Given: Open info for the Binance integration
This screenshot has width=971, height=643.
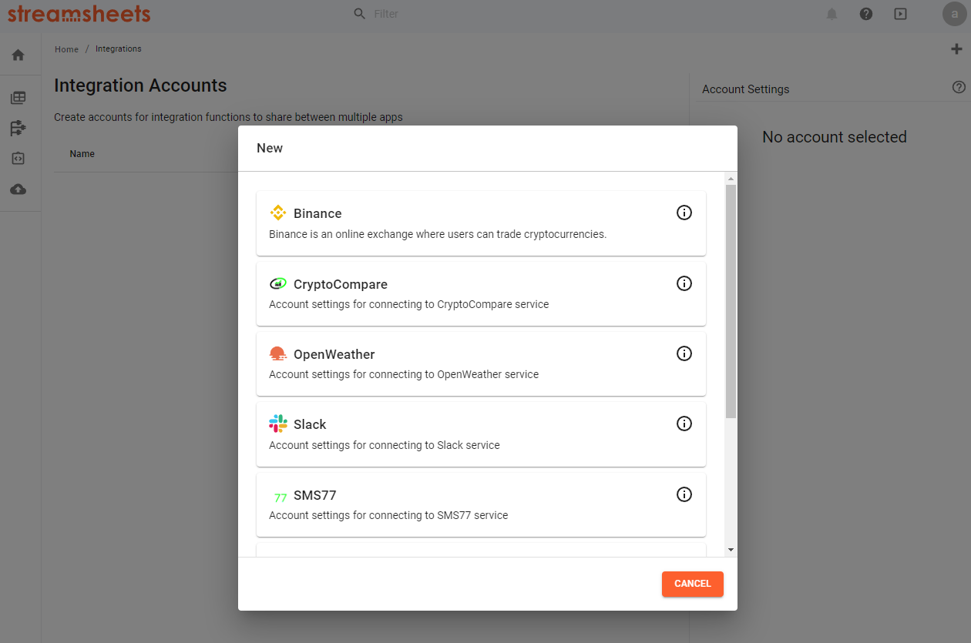Looking at the screenshot, I should coord(684,213).
